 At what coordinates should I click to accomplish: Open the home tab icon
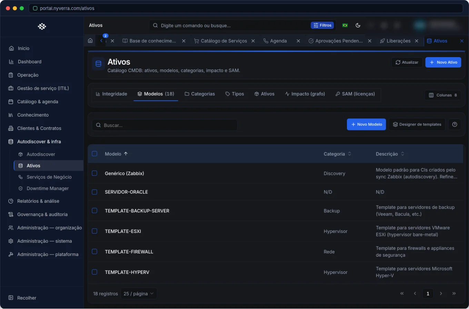tap(90, 41)
